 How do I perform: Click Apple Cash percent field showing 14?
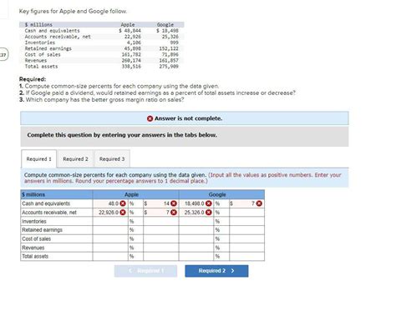click(160, 203)
